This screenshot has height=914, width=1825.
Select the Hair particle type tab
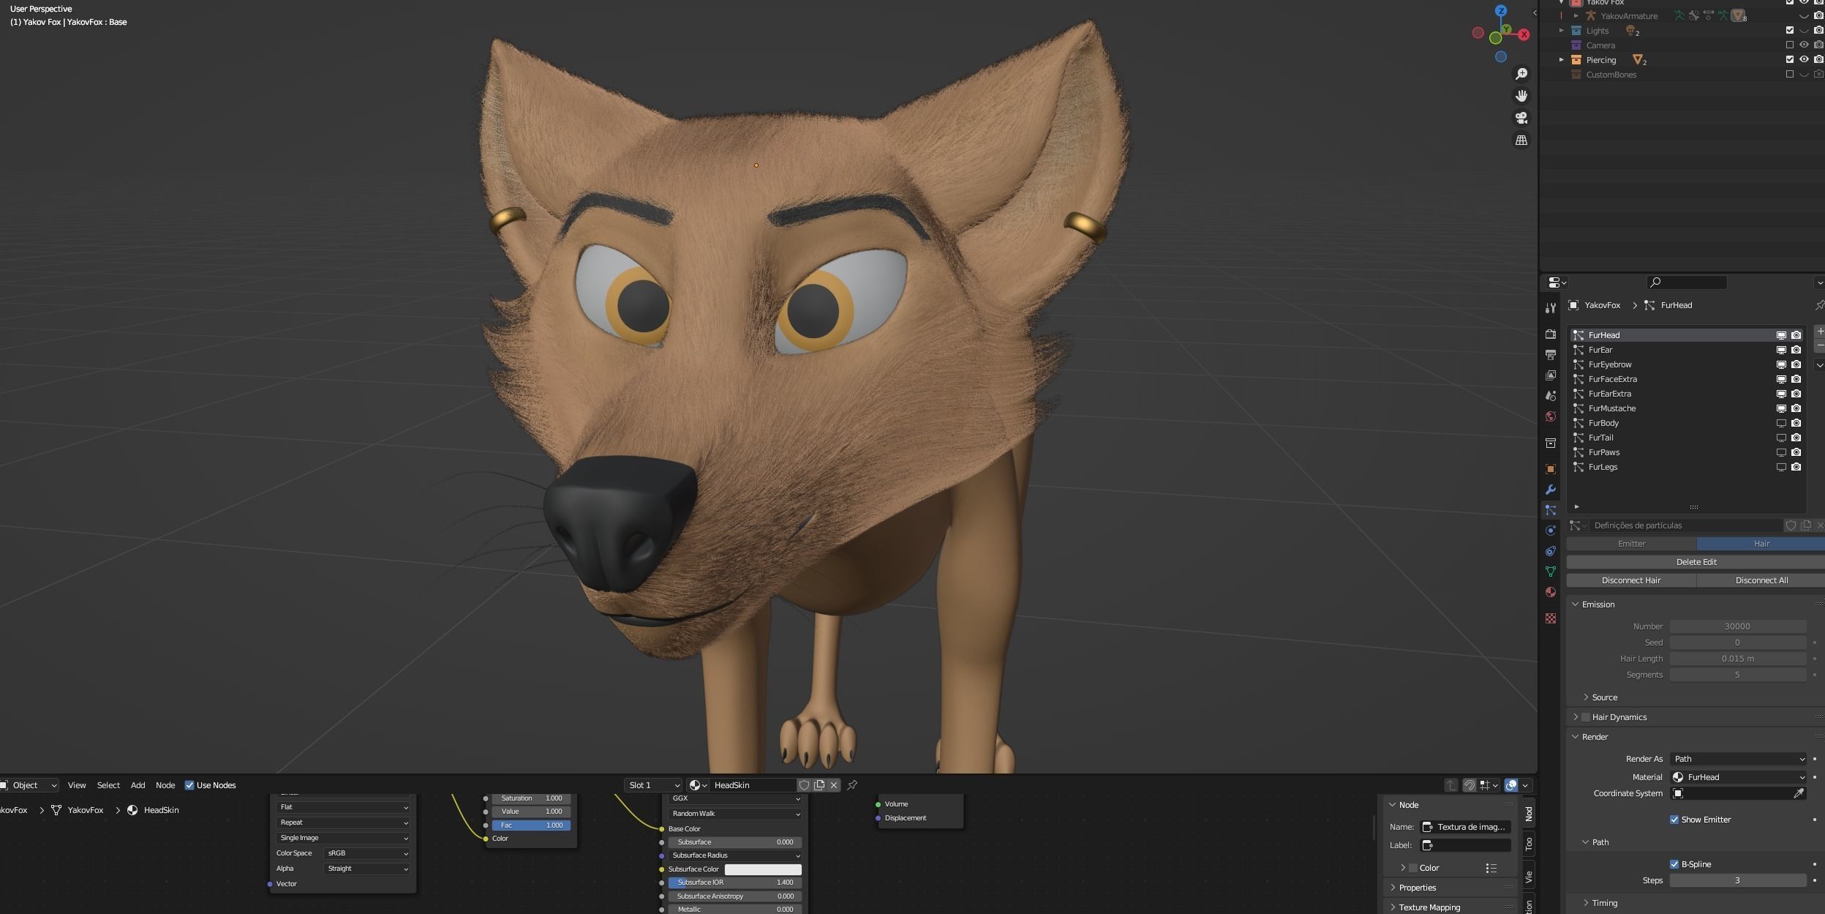coord(1761,544)
